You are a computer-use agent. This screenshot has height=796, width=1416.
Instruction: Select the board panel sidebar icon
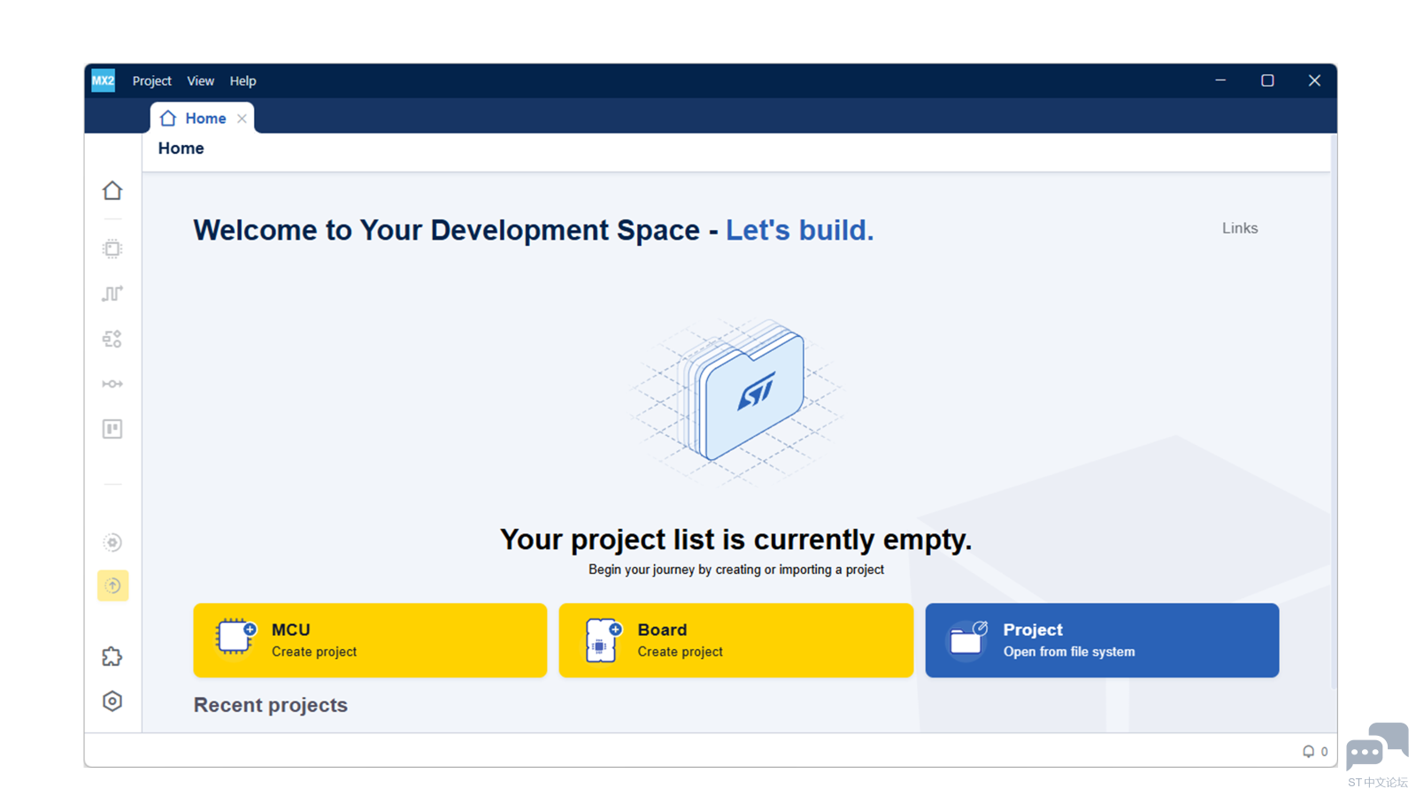pos(112,429)
